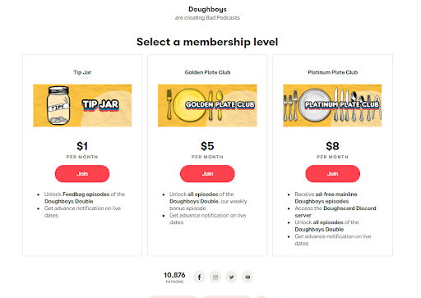Viewport: 421px width, 298px height.
Task: Join the $8 Platinum Plate Club tier
Action: (x=332, y=174)
